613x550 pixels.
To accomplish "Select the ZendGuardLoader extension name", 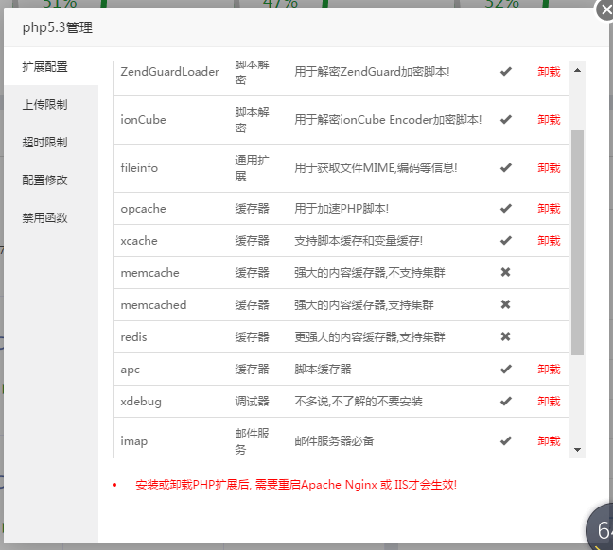I will (x=169, y=72).
